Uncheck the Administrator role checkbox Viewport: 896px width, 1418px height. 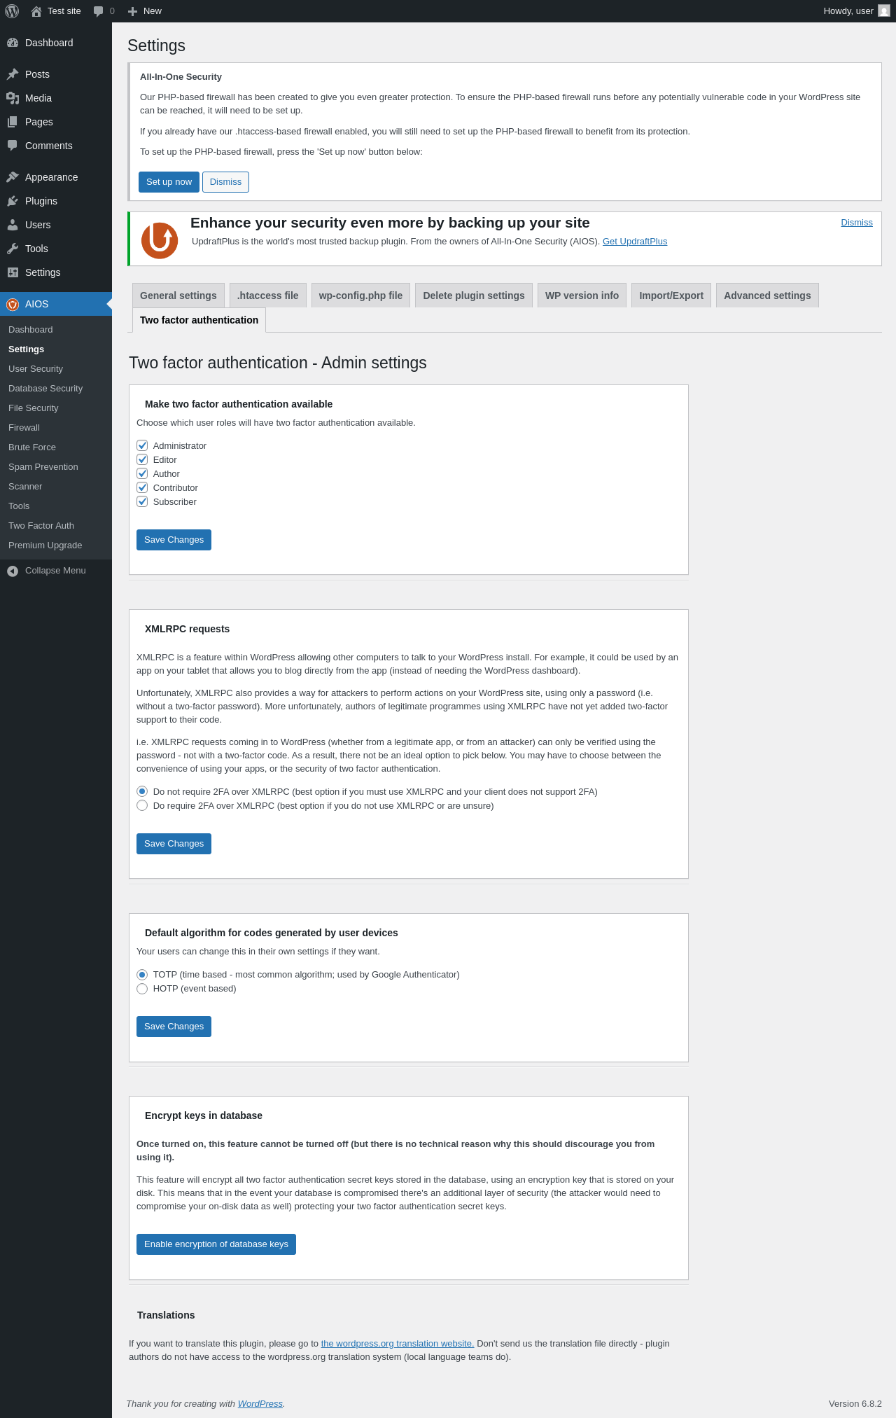click(142, 445)
